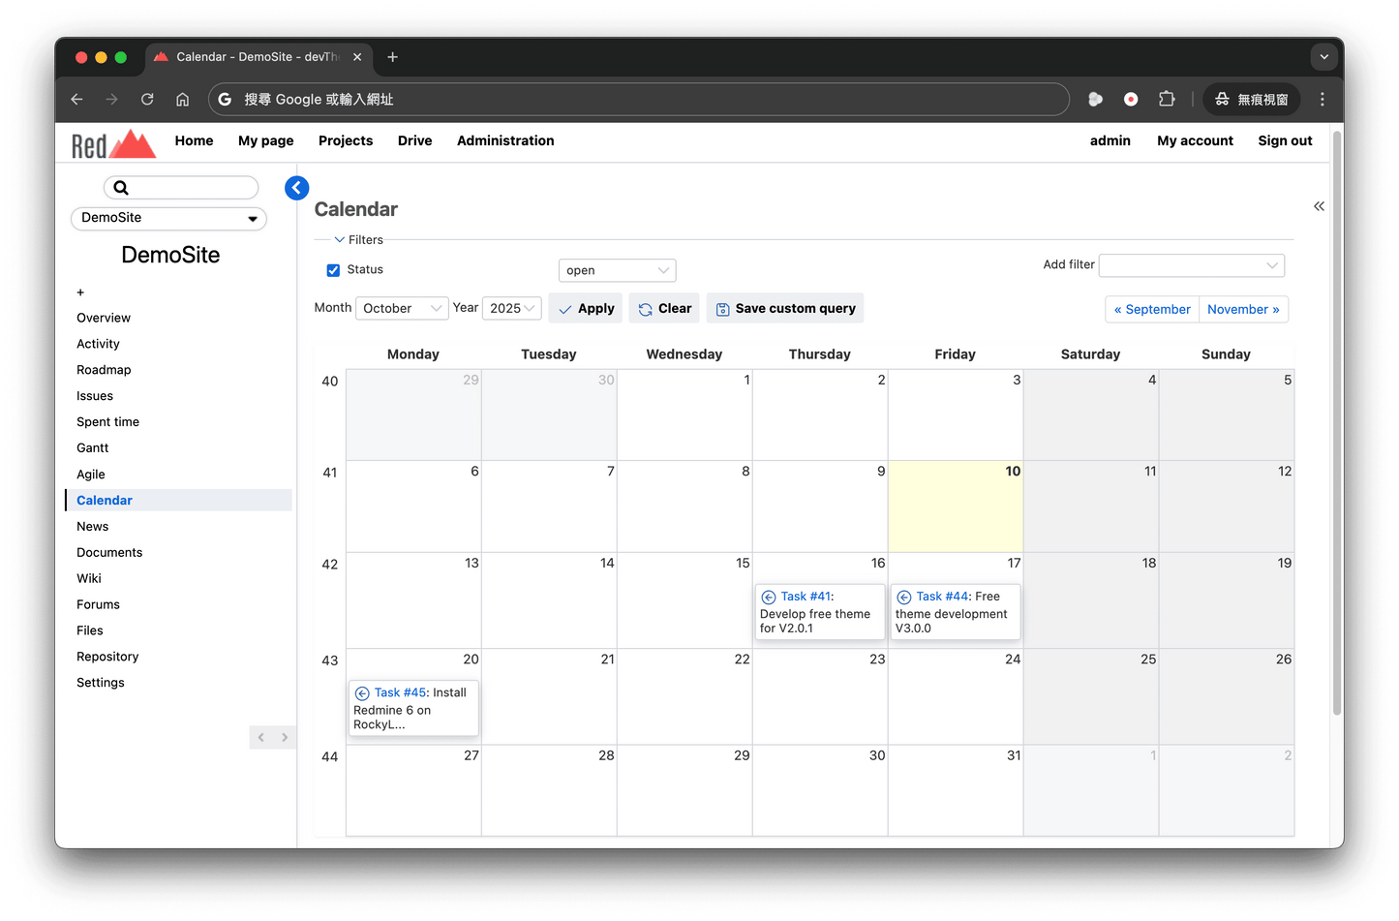Screen dimensions: 1399x921
Task: Click the arrow icon on Task #41
Action: tap(769, 598)
